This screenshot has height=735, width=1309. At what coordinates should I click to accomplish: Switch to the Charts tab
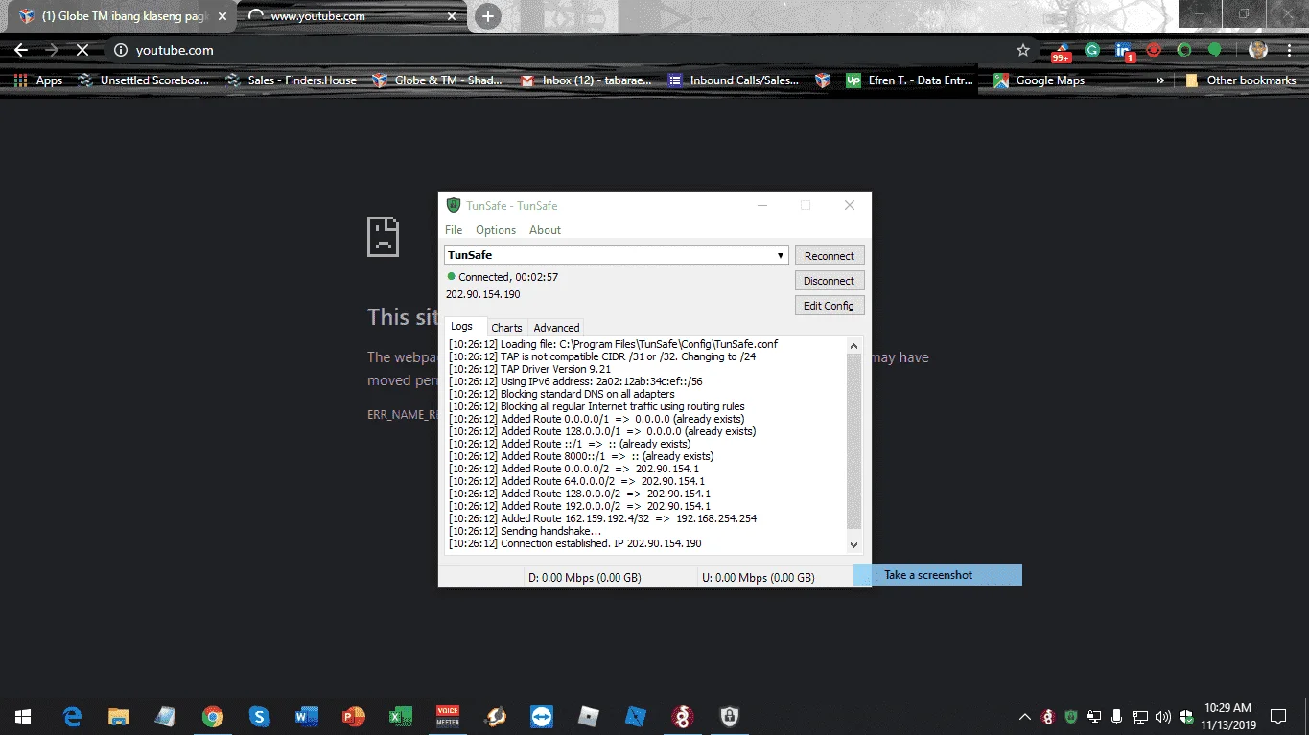507,328
